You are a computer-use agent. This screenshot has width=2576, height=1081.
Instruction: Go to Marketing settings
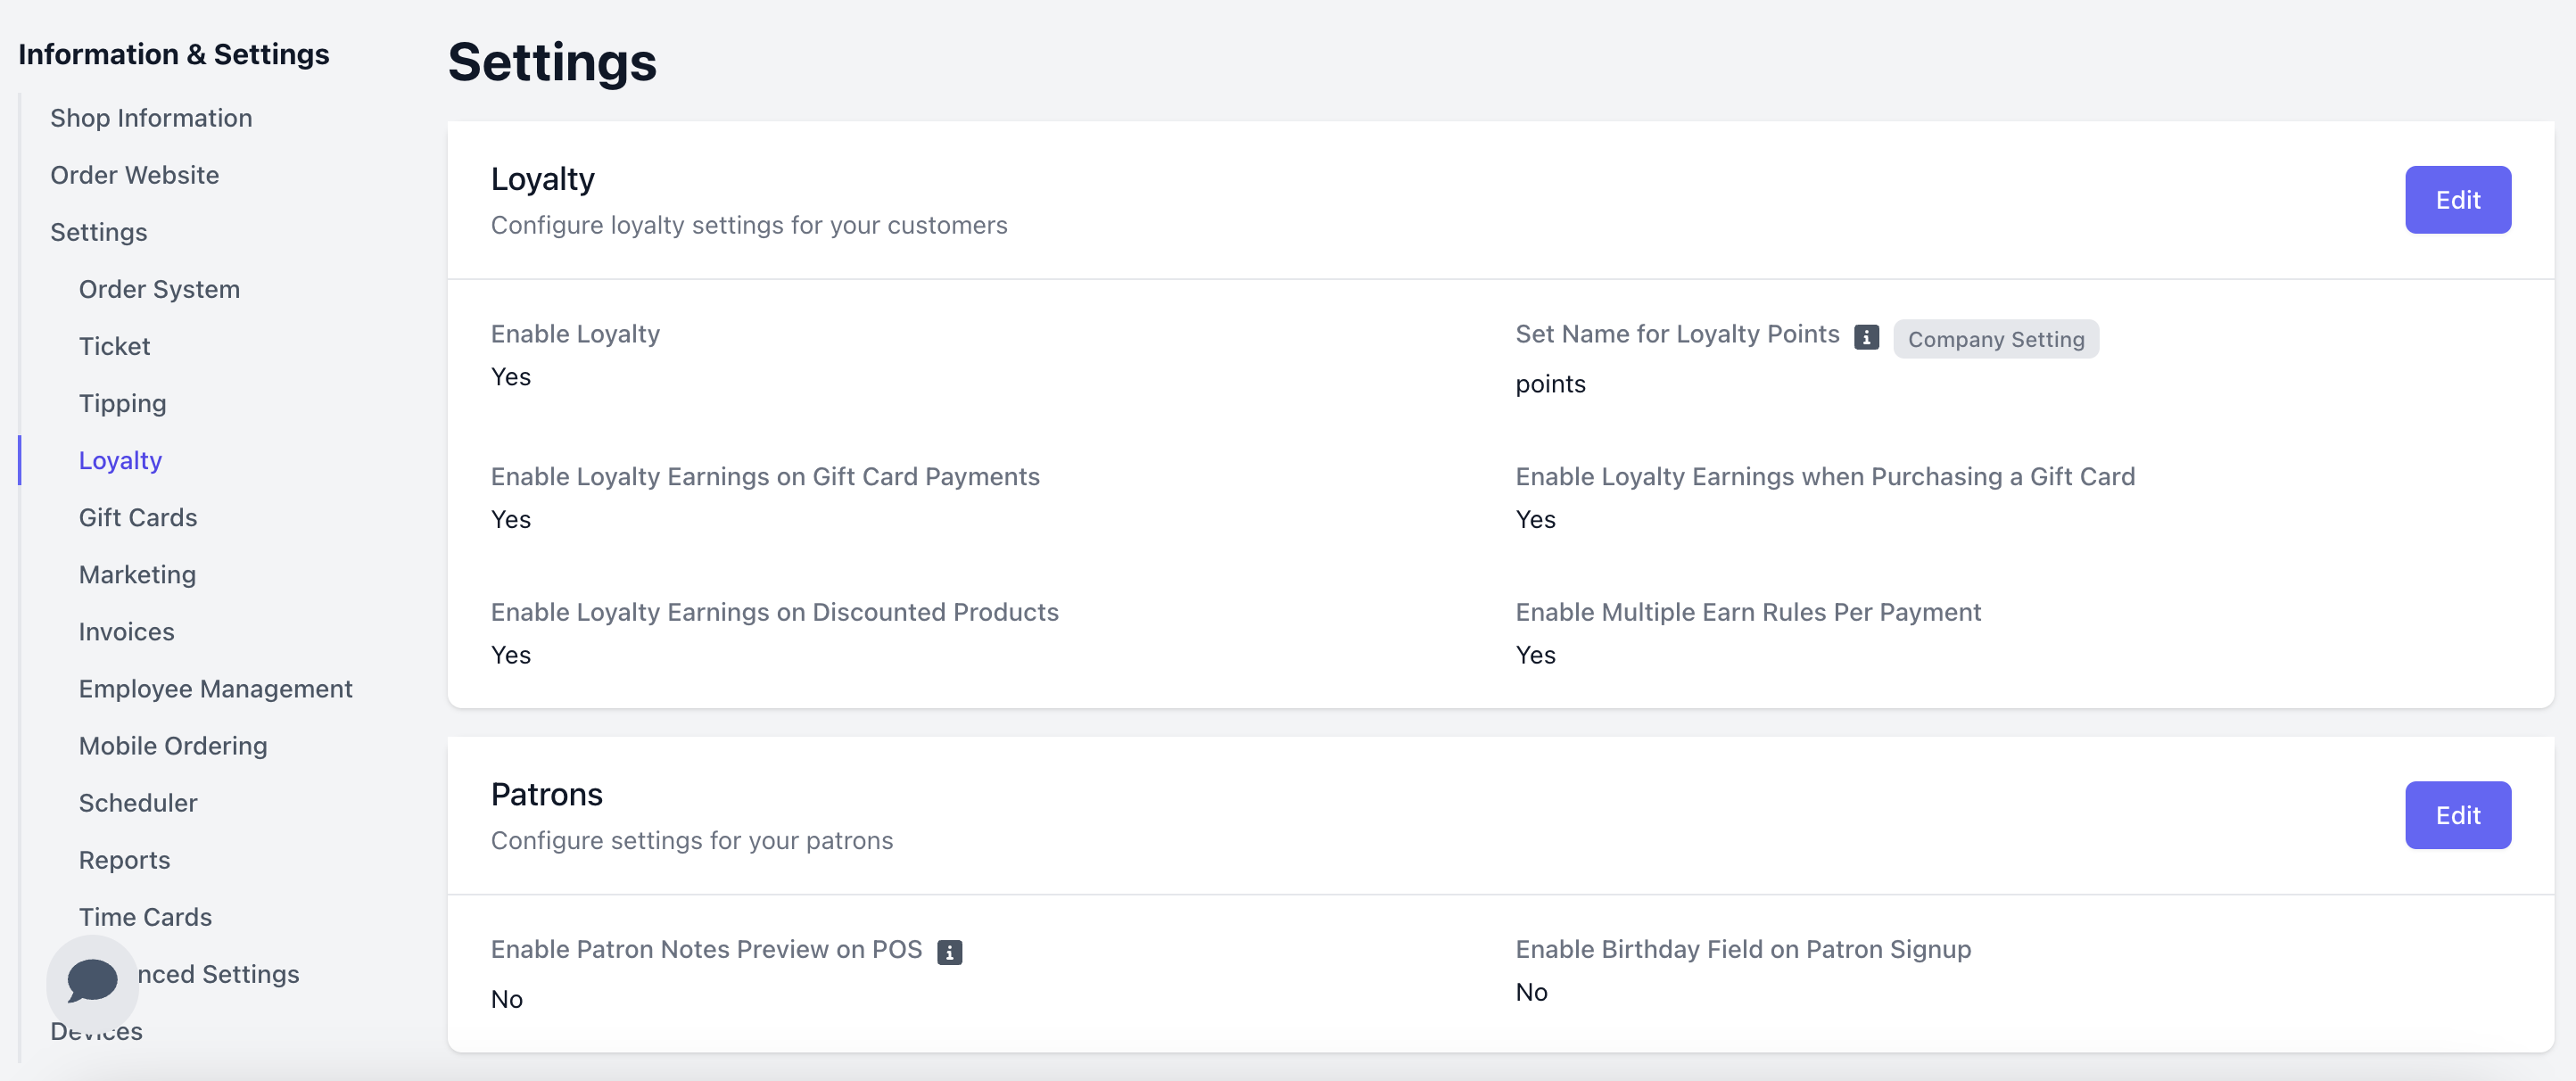(137, 574)
